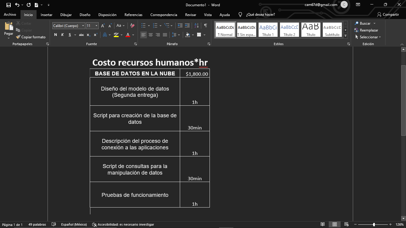The width and height of the screenshot is (406, 228).
Task: Open the font name dropdown Calibri (Cuerpo)
Action: (83, 26)
